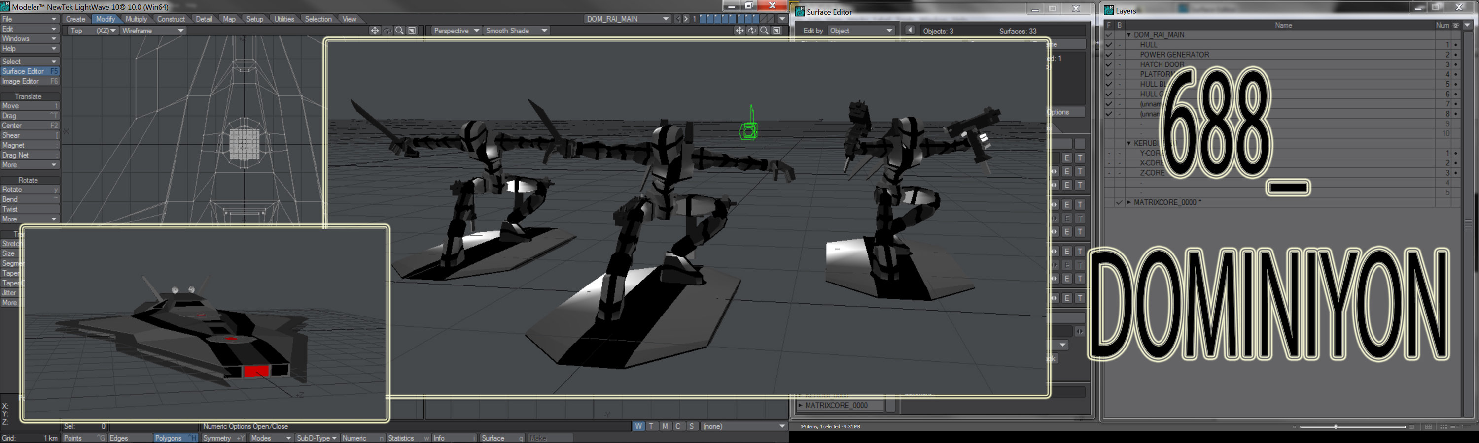Open the Edit dropdown menu
The width and height of the screenshot is (1479, 443).
30,29
